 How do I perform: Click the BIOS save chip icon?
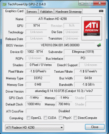[x=99, y=45]
